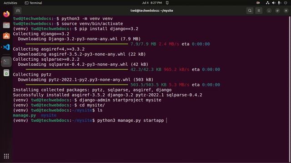Click the startapp command input line
Image resolution: width=291 pixels, height=163 pixels.
(90, 120)
